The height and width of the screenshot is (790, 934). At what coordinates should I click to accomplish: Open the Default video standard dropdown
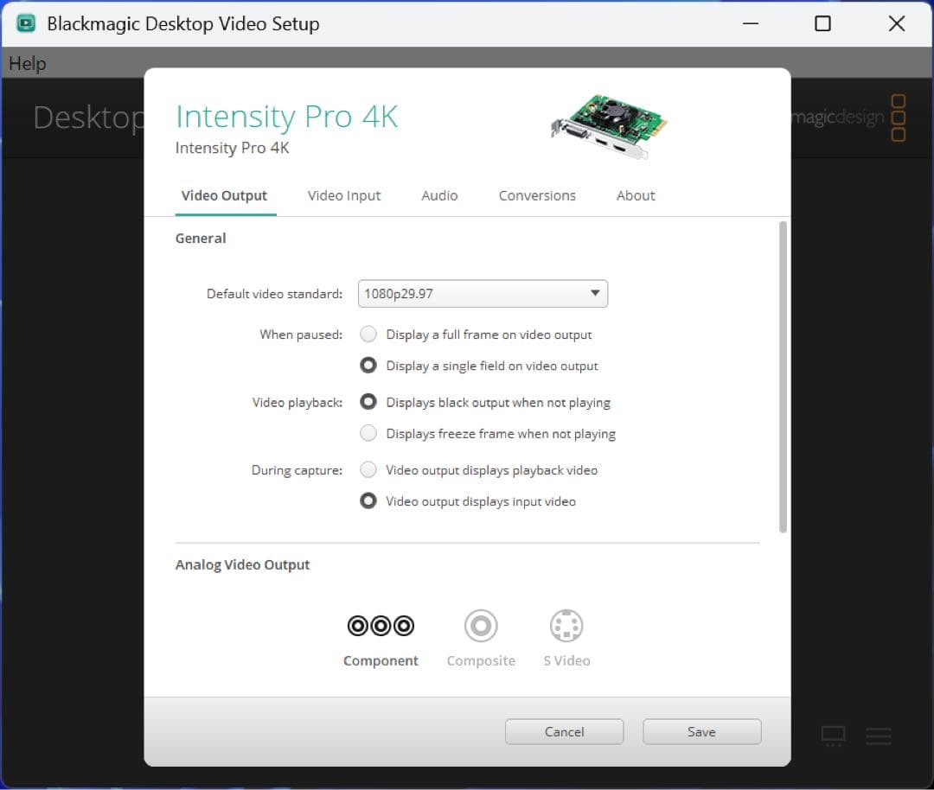tap(594, 294)
